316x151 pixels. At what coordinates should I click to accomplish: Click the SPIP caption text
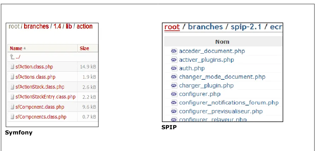pos(169,127)
